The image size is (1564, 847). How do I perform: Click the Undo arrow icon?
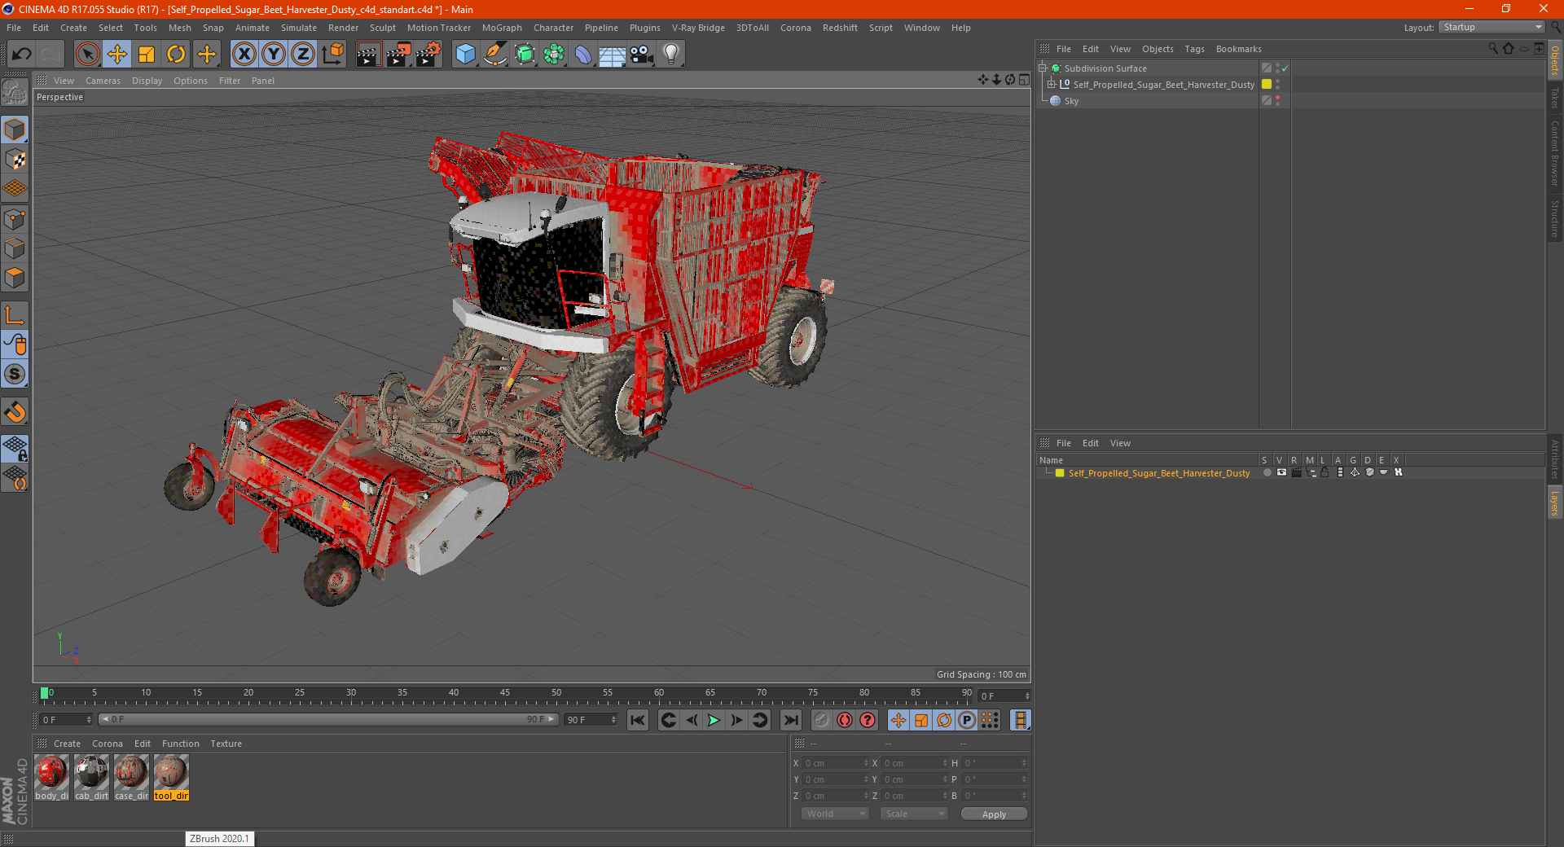point(22,55)
